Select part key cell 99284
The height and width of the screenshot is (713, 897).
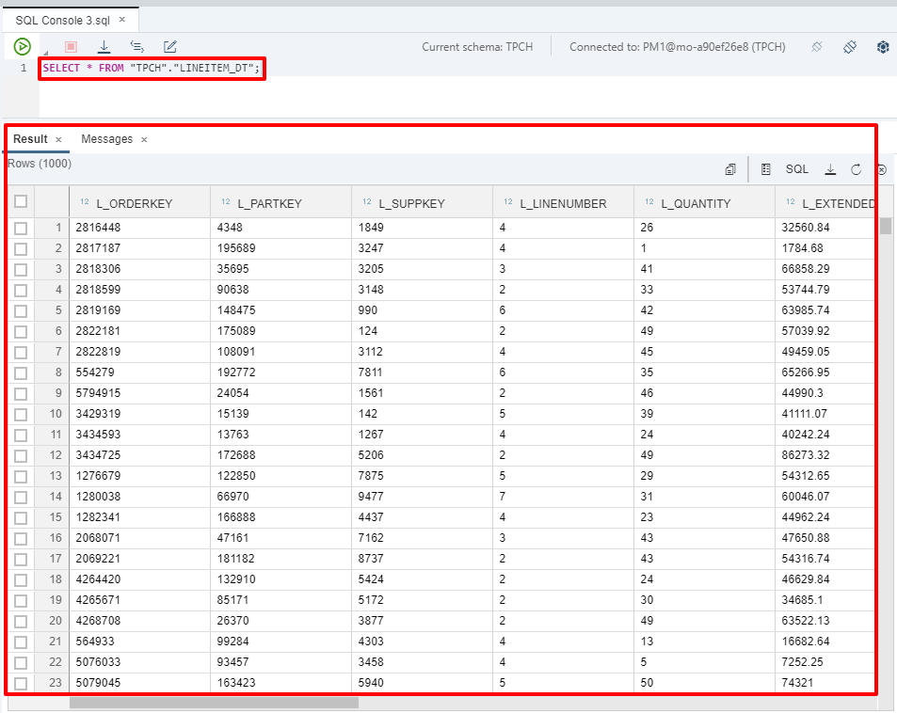click(x=280, y=642)
